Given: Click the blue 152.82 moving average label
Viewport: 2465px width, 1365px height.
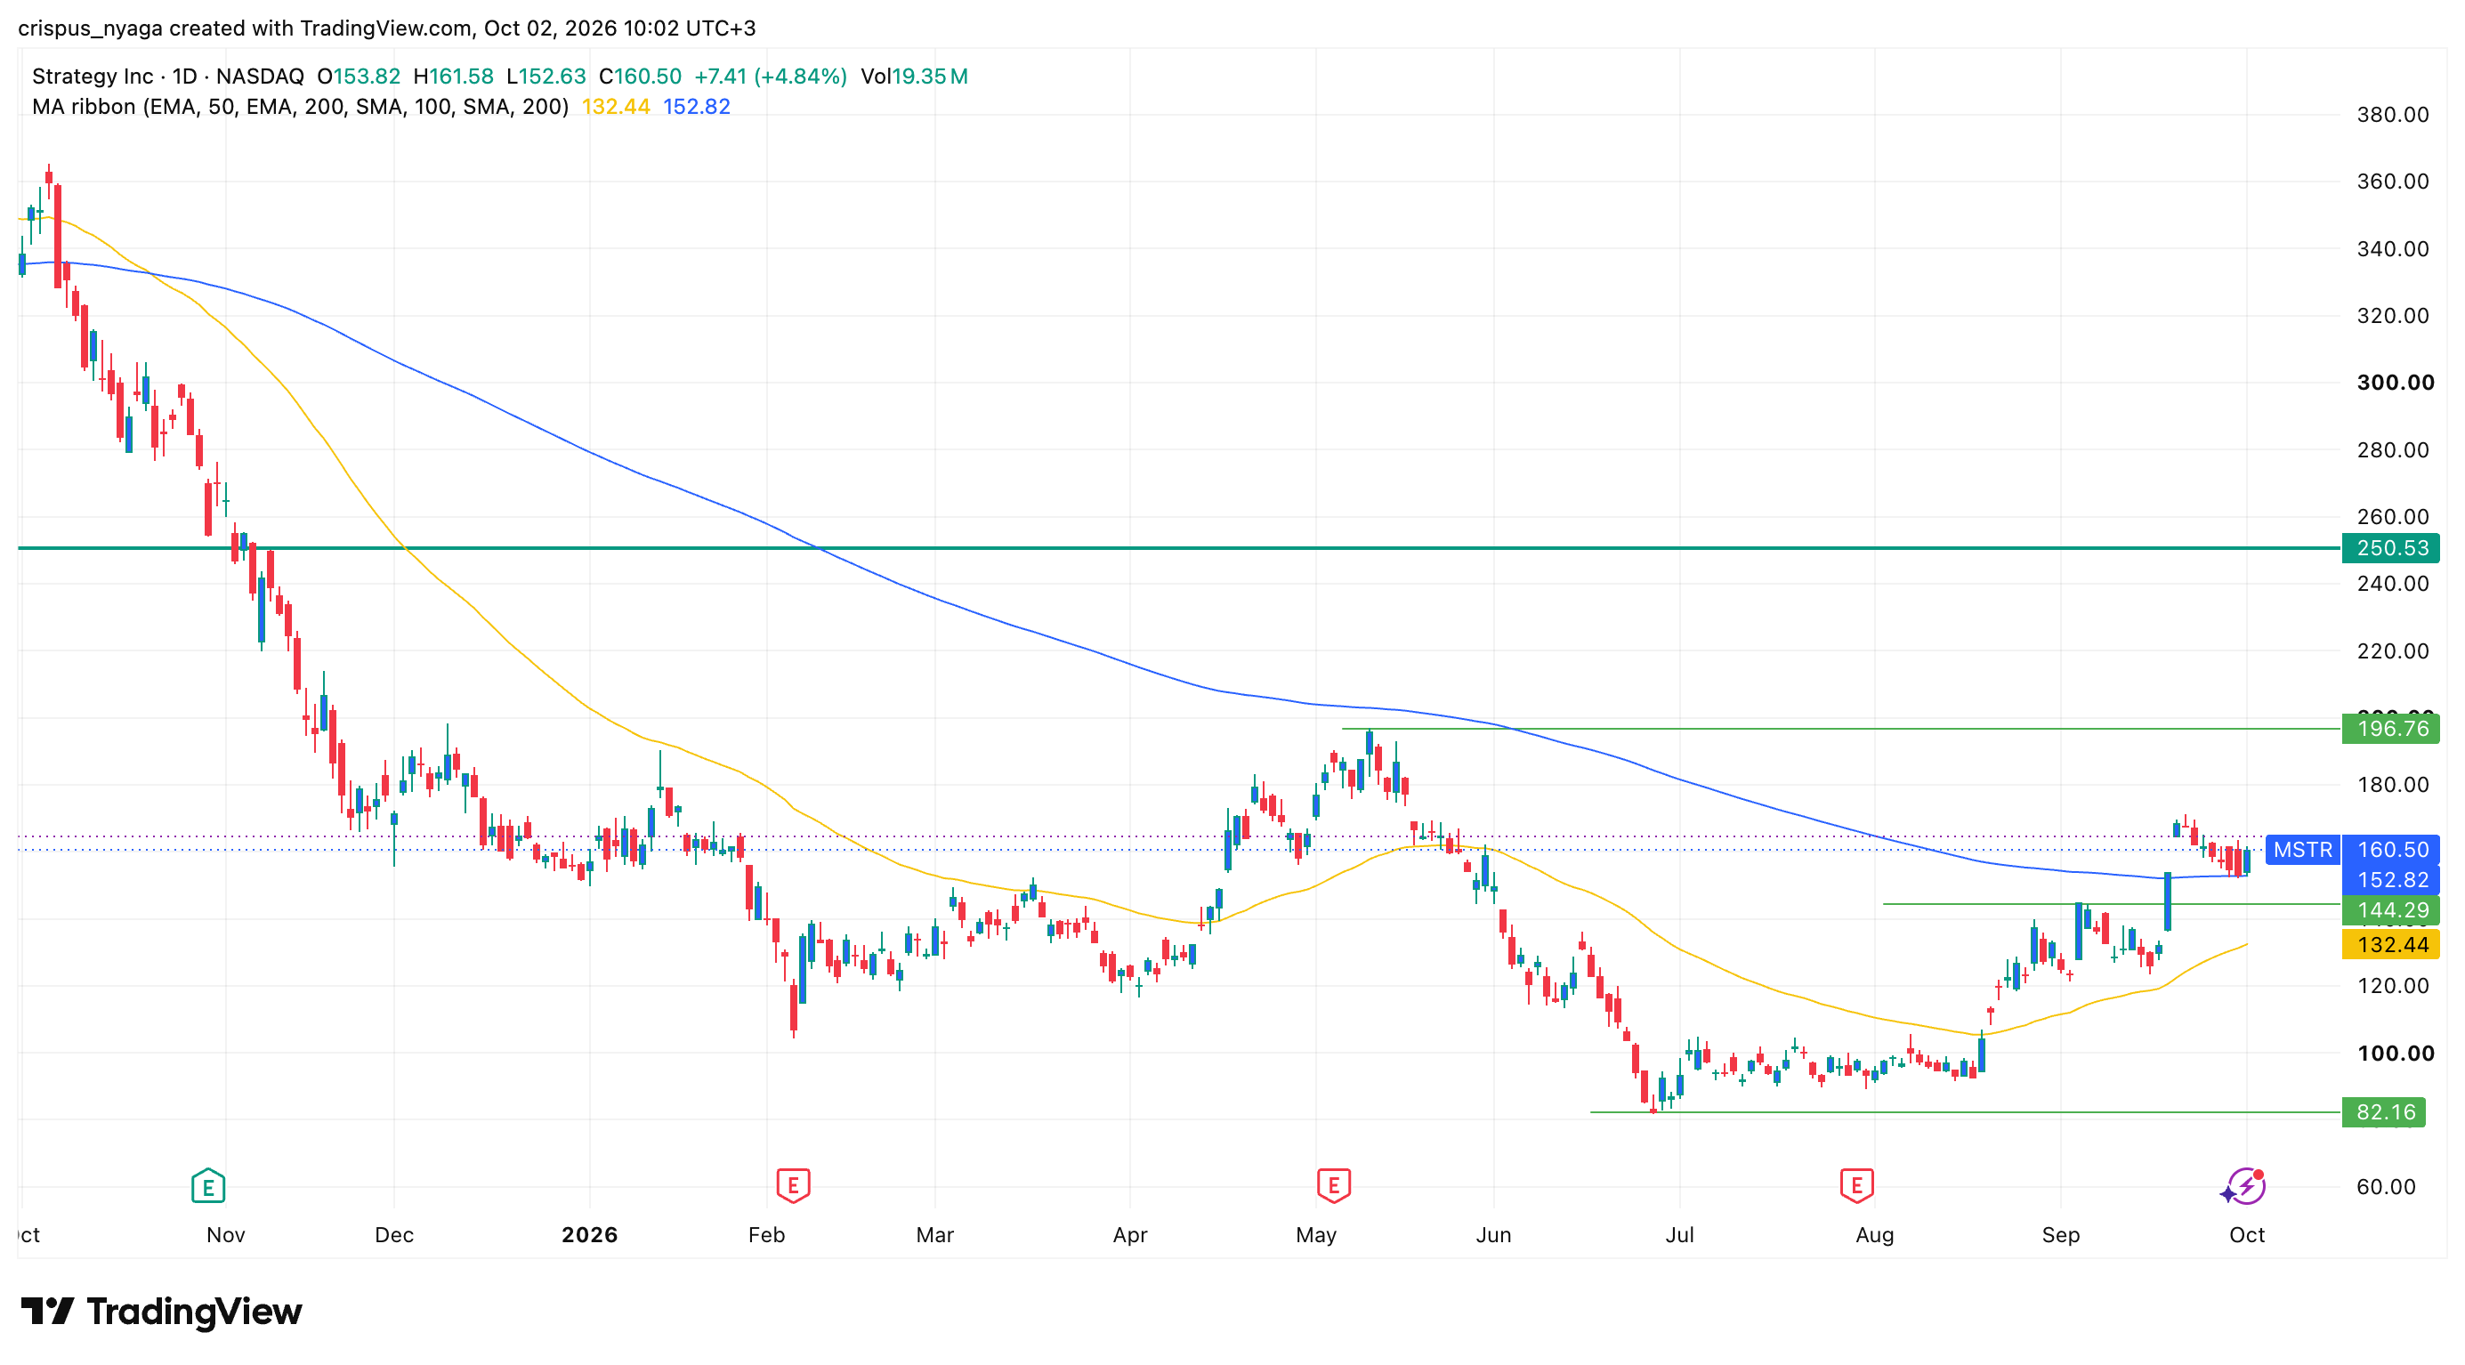Looking at the screenshot, I should (2389, 880).
